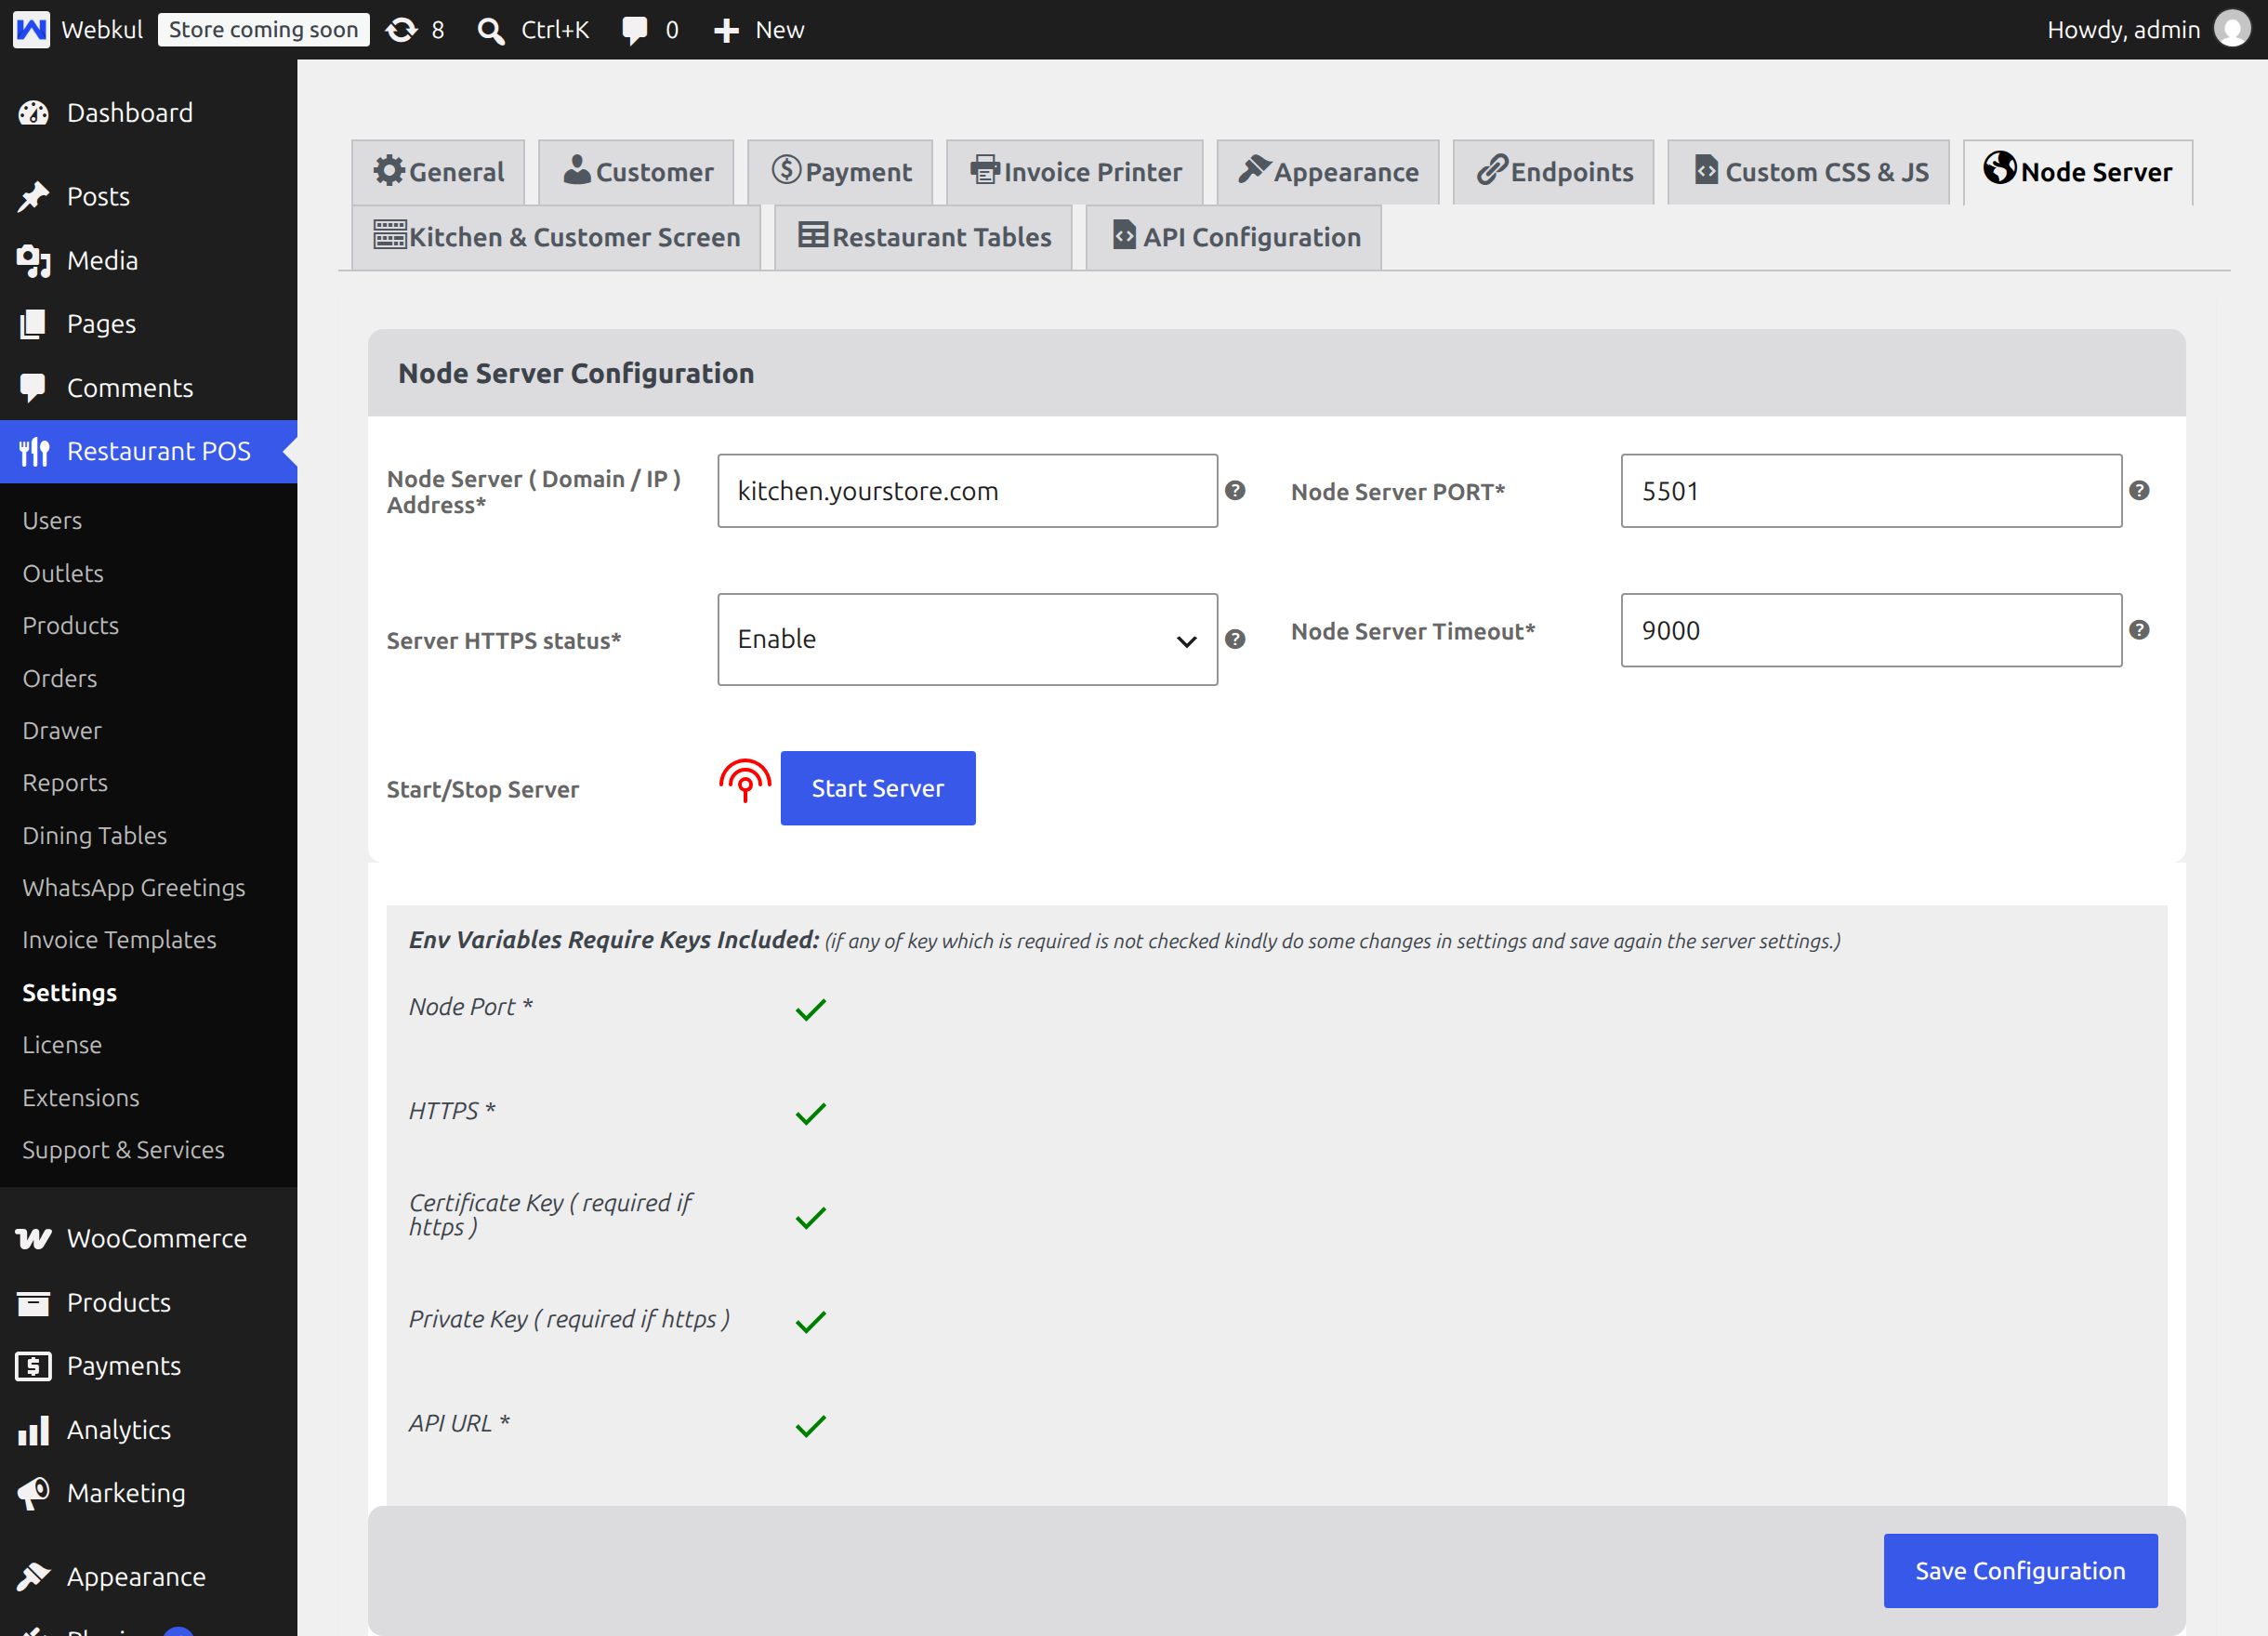This screenshot has width=2268, height=1636.
Task: Open Kitchen & Customer Screen tab
Action: (556, 237)
